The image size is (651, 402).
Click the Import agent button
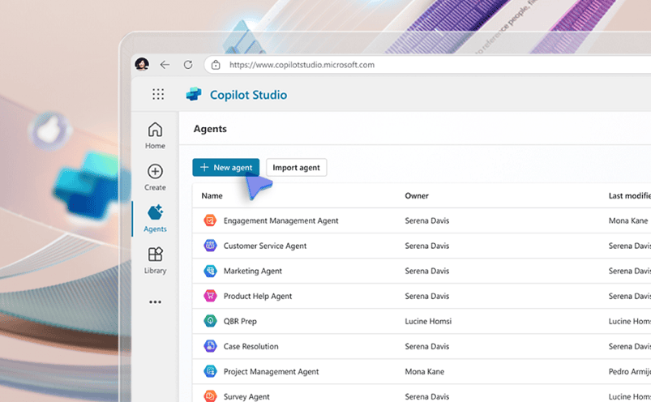[296, 168]
